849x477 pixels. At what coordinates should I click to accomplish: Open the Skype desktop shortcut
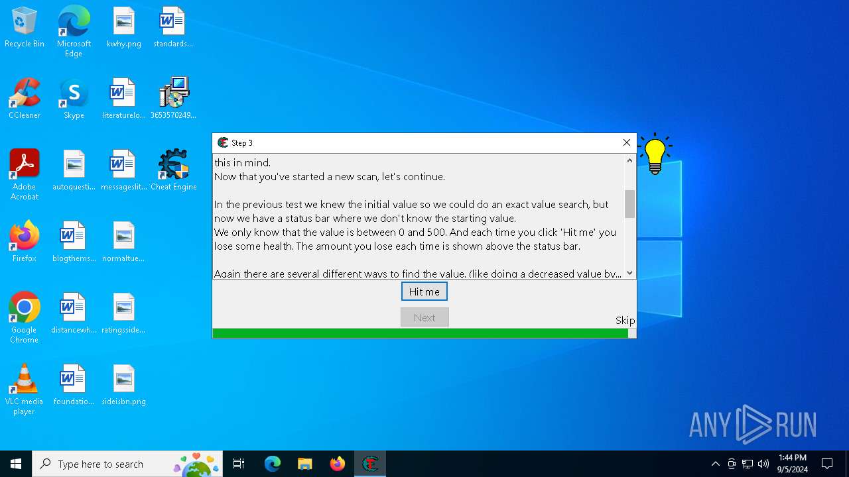tap(74, 99)
